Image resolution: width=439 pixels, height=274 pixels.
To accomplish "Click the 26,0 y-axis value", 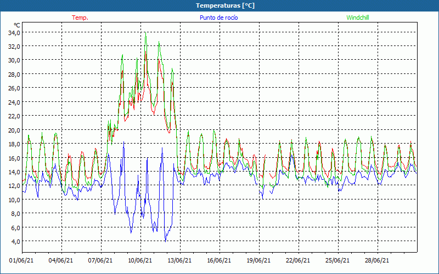I will (x=14, y=88).
